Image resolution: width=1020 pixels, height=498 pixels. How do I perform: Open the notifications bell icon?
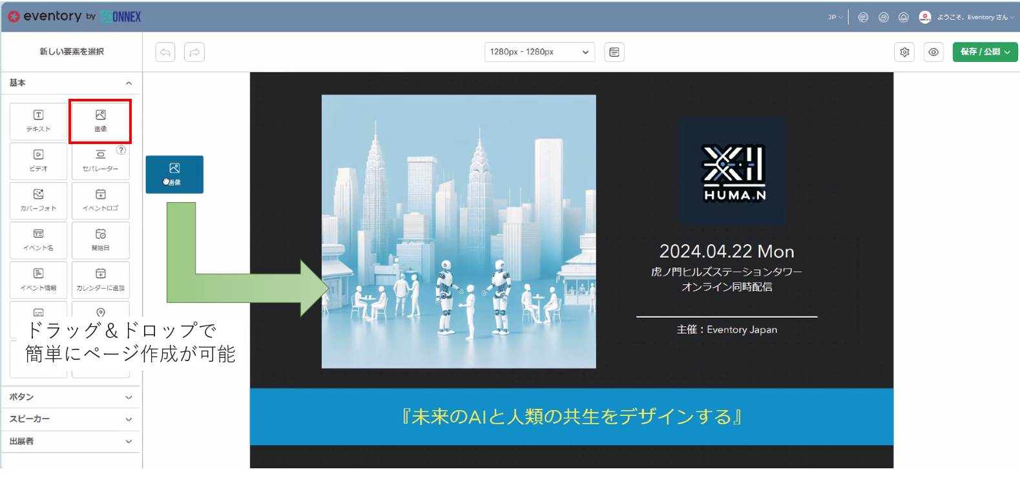coord(904,17)
